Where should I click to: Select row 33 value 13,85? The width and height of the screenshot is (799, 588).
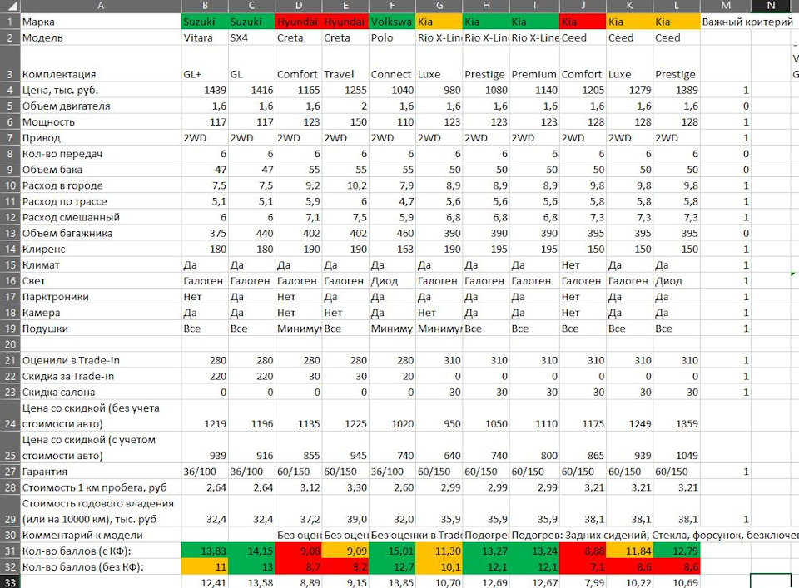[392, 582]
